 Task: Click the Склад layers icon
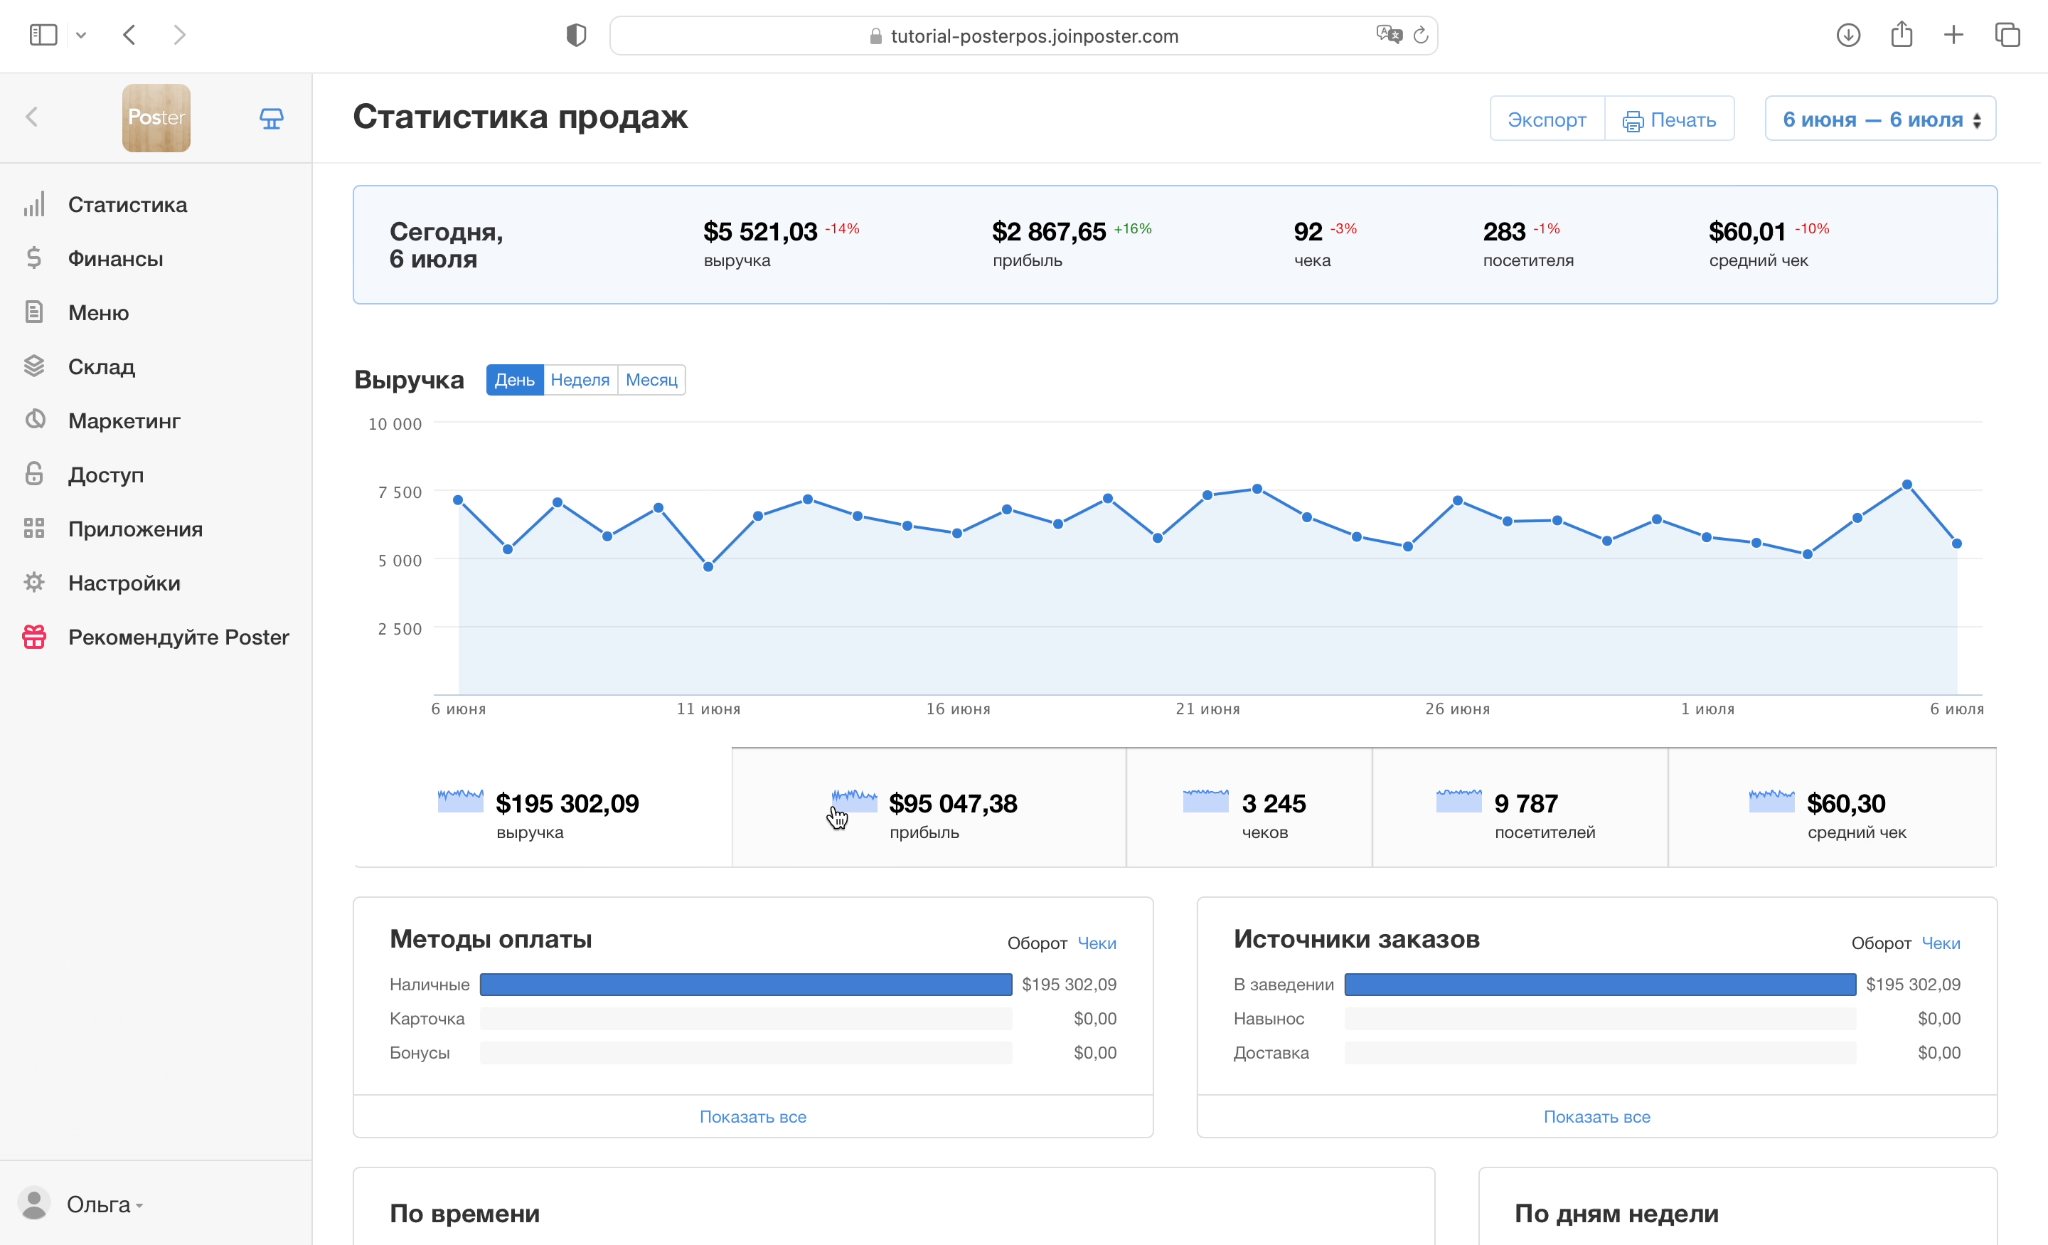coord(34,366)
